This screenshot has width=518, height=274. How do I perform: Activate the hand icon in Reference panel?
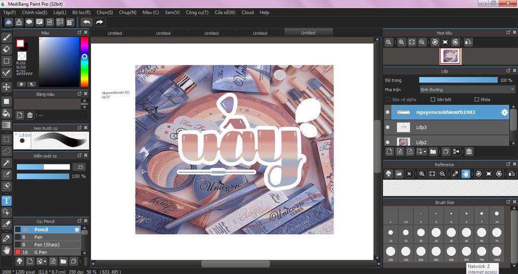coord(465,174)
